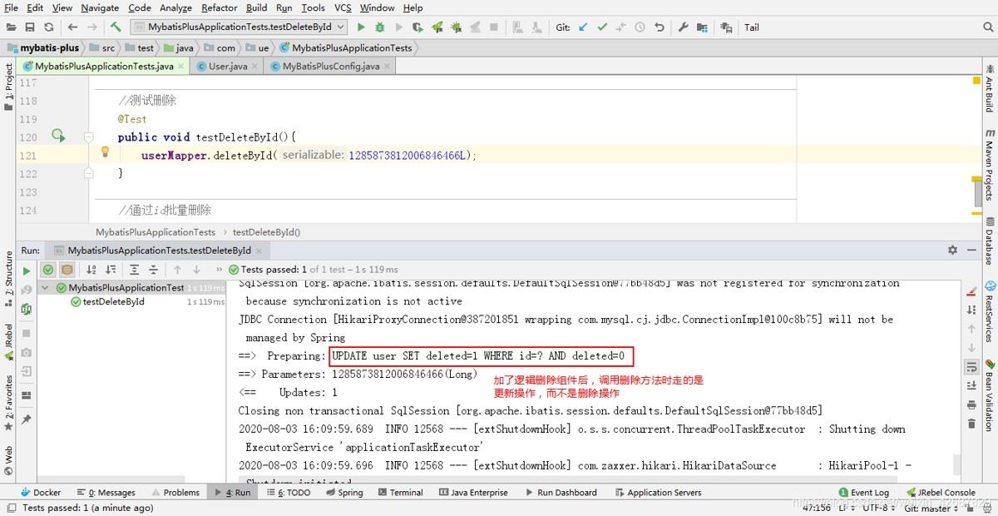Toggle soft-wrap in the console output
The image size is (998, 516).
click(971, 367)
